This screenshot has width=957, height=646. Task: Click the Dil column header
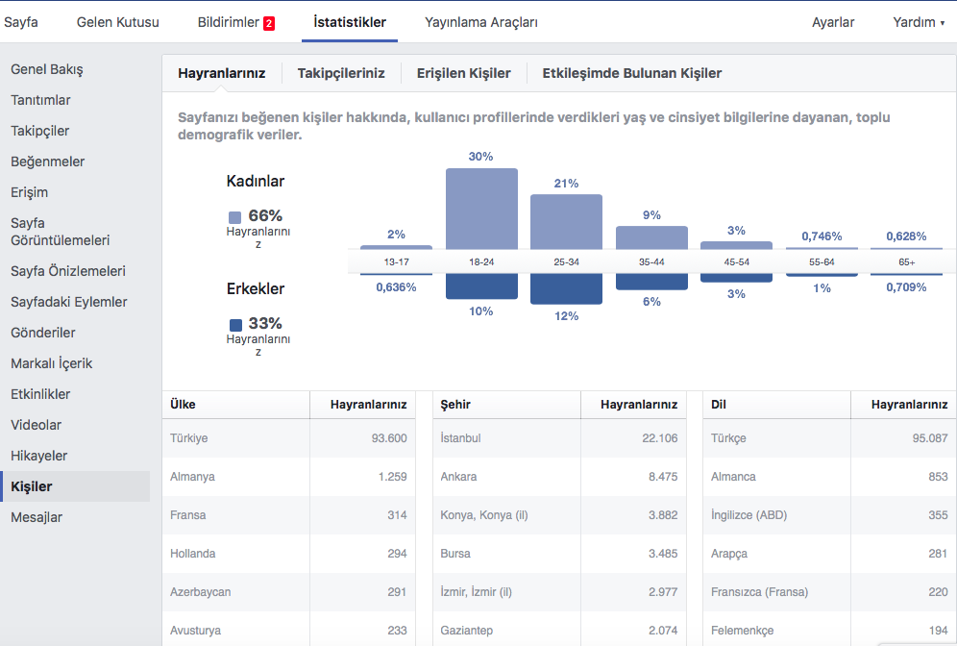pyautogui.click(x=777, y=404)
